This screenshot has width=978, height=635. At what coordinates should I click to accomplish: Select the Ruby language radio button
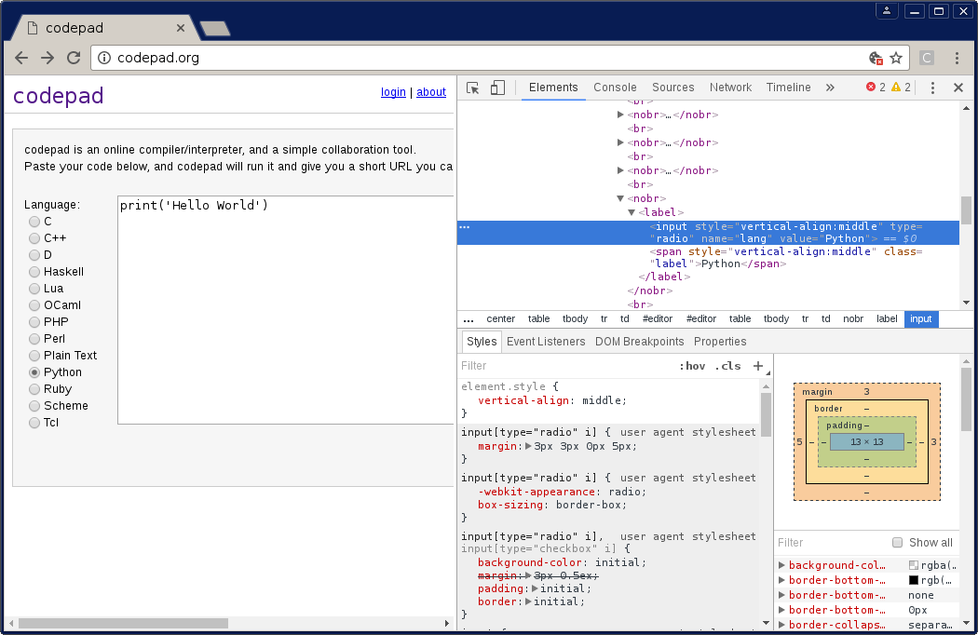[x=34, y=389]
